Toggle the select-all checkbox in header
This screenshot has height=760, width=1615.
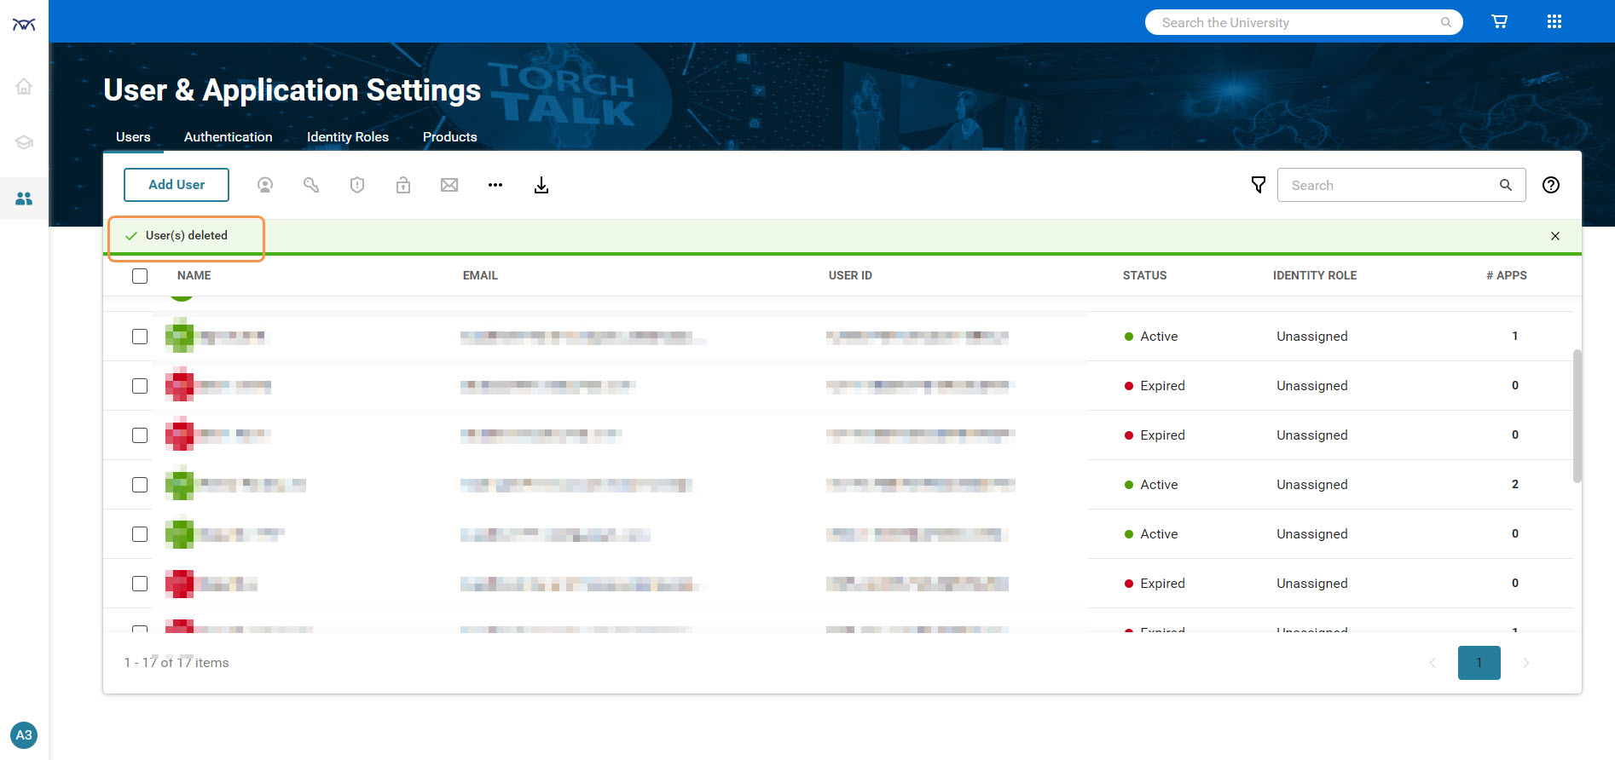tap(140, 276)
